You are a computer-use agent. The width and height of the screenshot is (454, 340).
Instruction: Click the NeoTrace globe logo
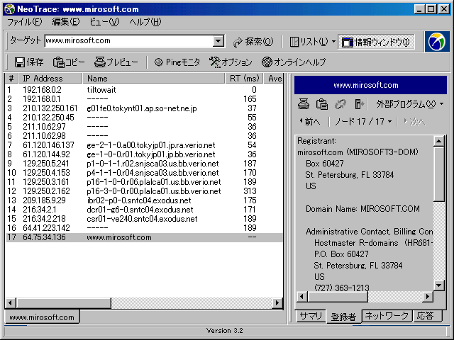pos(437,42)
